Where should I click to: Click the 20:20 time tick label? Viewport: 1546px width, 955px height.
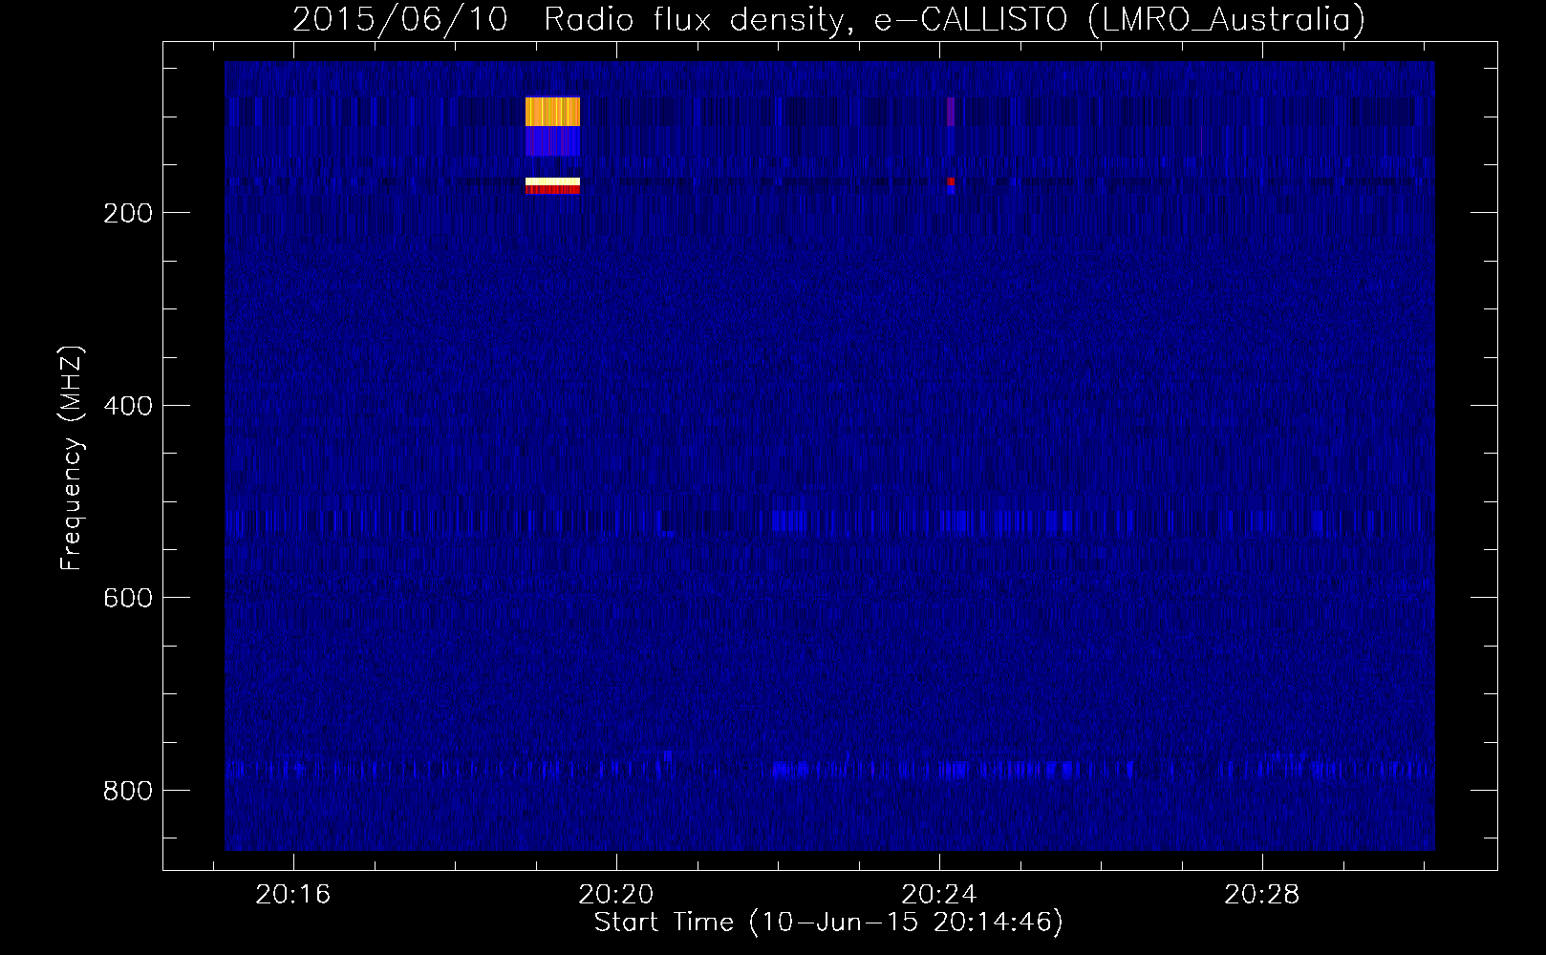point(616,894)
